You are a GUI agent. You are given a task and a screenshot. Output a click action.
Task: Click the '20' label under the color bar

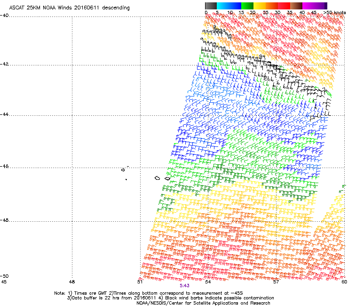pos(253,13)
